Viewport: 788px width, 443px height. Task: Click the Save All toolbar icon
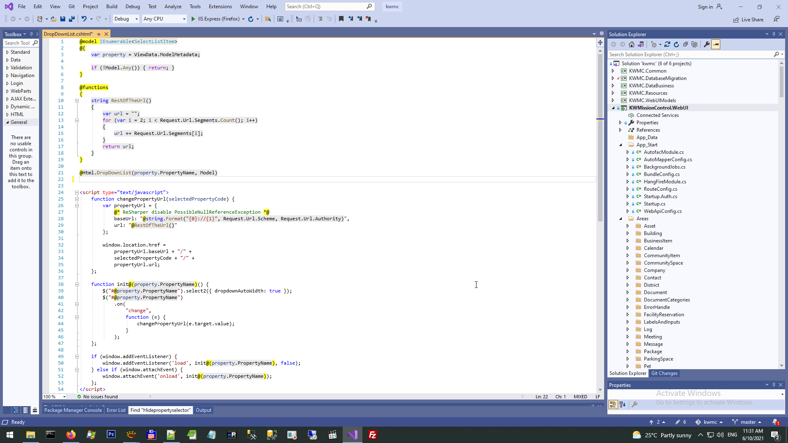[x=72, y=19]
